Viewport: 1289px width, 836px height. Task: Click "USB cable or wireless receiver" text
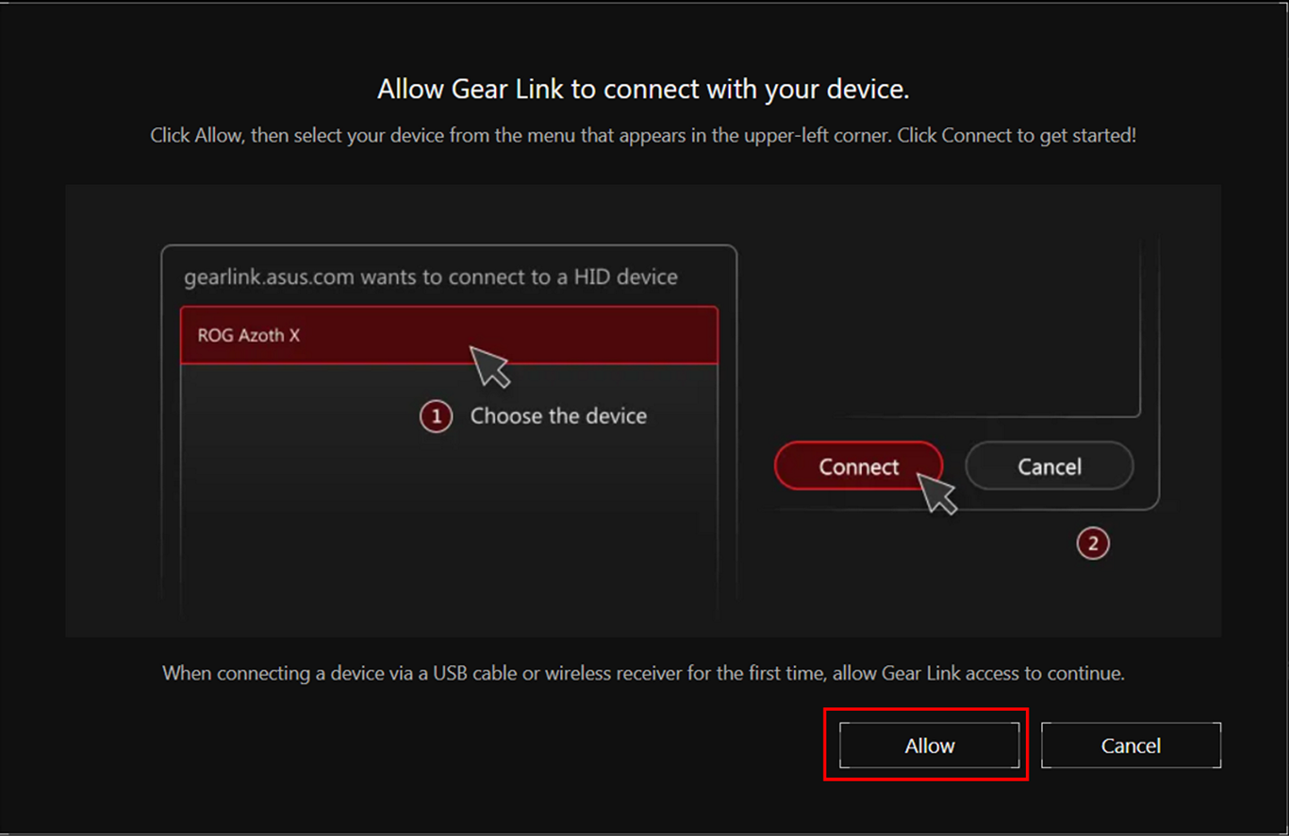(x=557, y=673)
